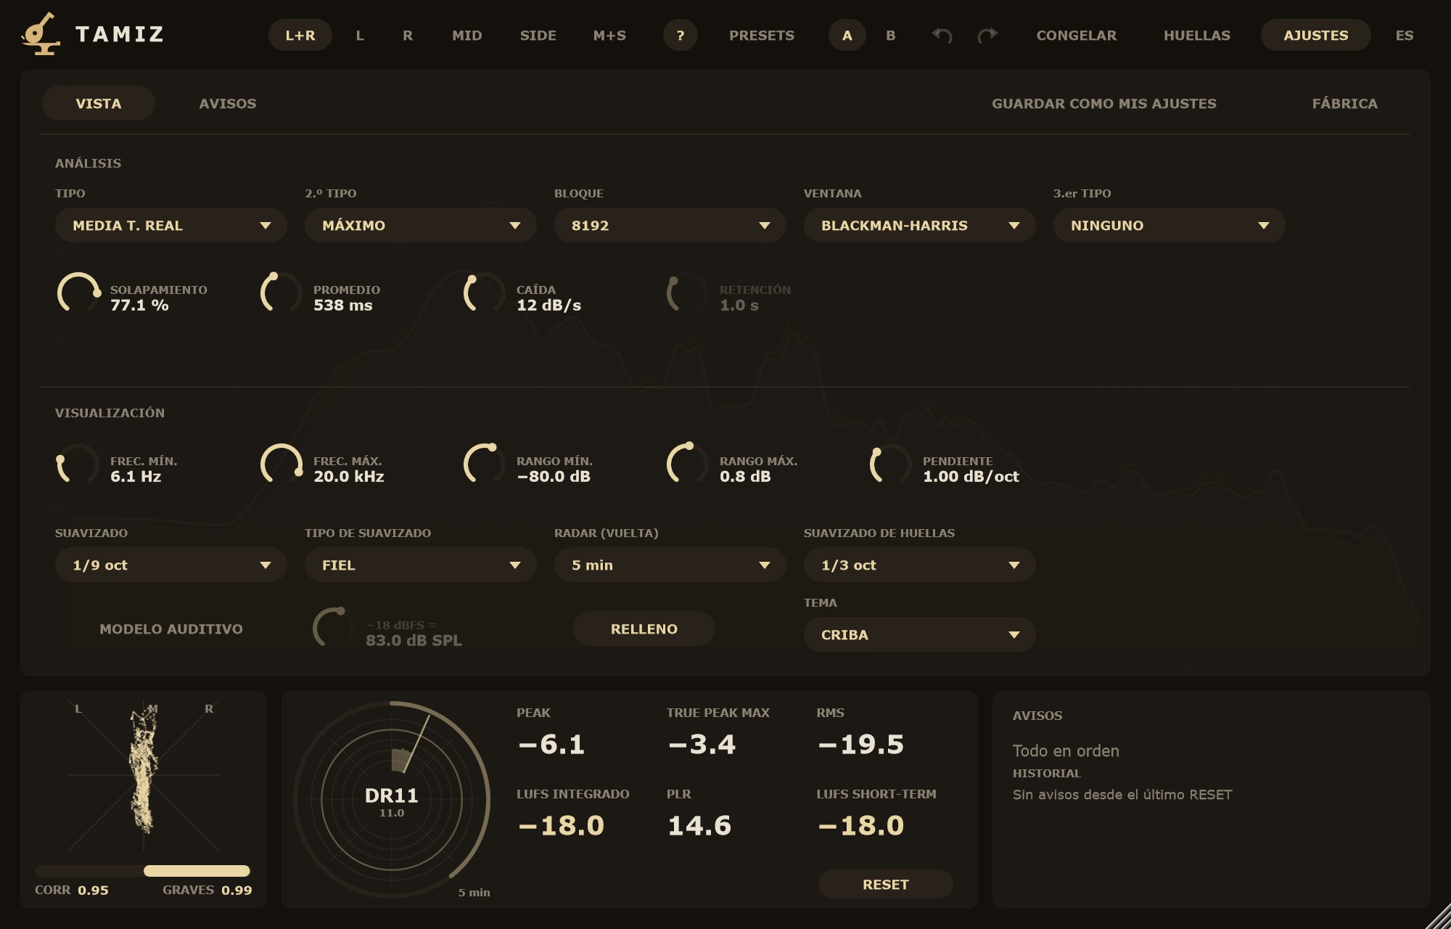Click the Pendiente knob
1451x929 pixels.
(891, 464)
